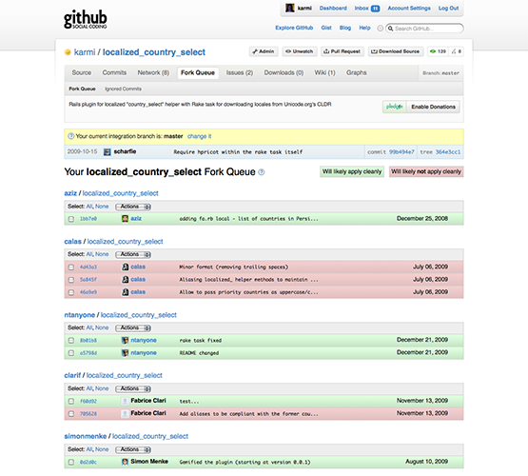Click Fabrice Clari's avatar in the Add aliases row

point(125,413)
